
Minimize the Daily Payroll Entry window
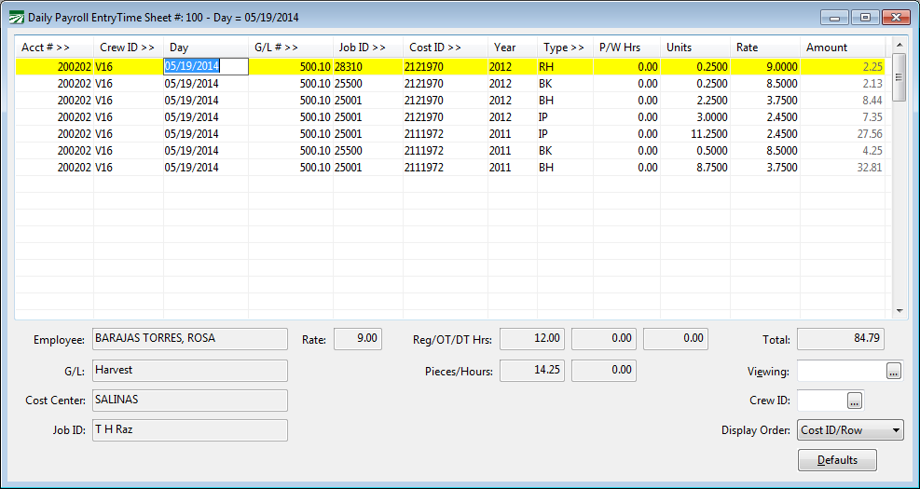[835, 17]
